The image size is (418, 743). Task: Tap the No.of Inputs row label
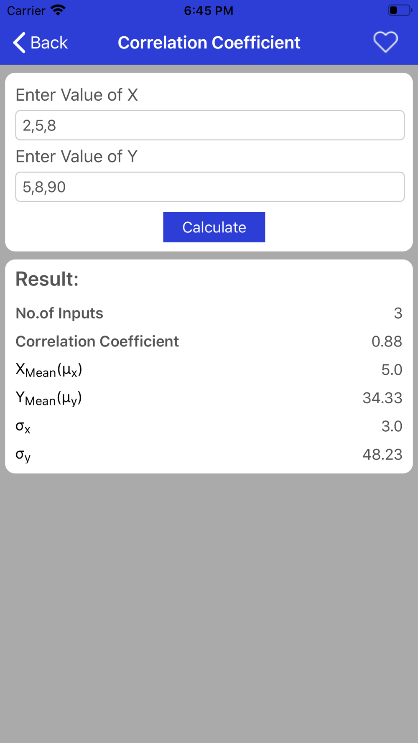(x=59, y=313)
